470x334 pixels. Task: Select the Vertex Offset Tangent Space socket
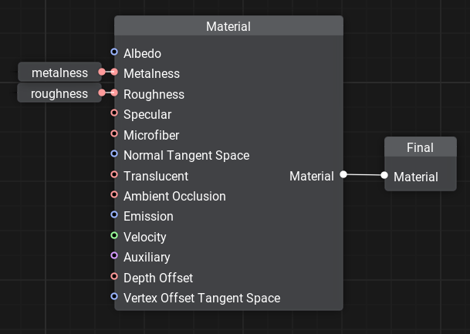coord(114,297)
